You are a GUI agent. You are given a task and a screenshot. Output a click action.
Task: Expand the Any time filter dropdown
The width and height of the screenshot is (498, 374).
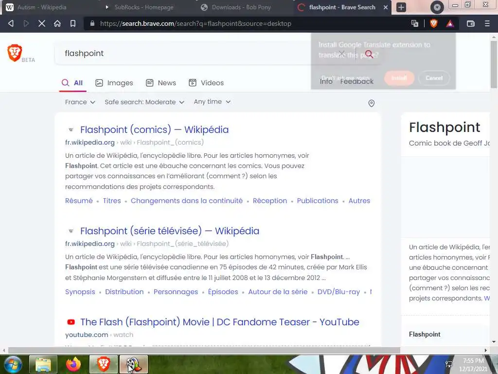(212, 102)
